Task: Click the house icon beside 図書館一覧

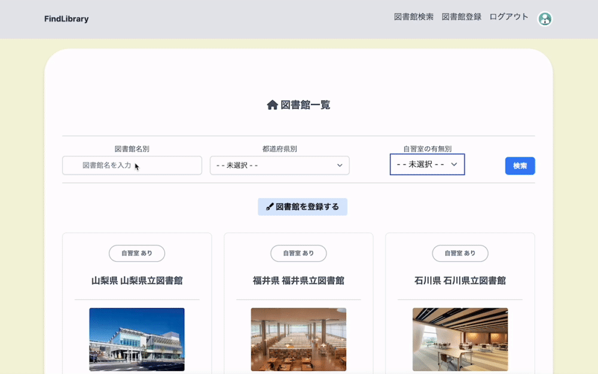Action: pyautogui.click(x=272, y=105)
